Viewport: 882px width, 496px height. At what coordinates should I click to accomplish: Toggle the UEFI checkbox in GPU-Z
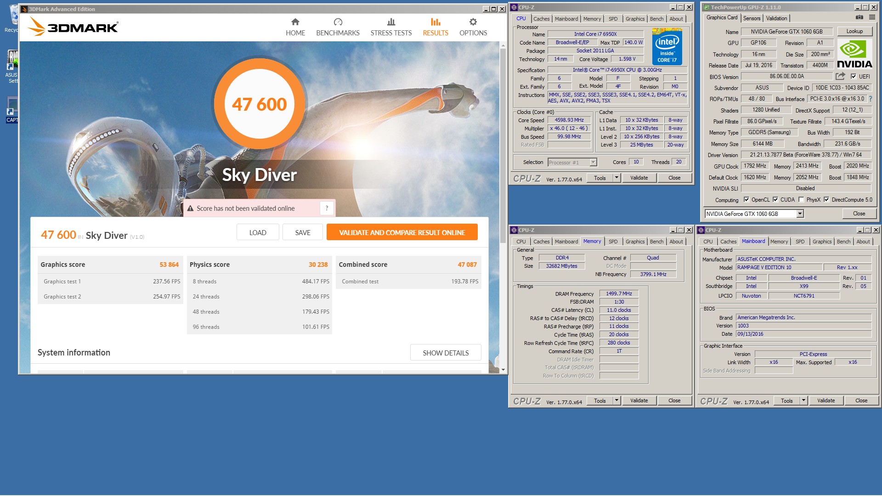(x=854, y=77)
